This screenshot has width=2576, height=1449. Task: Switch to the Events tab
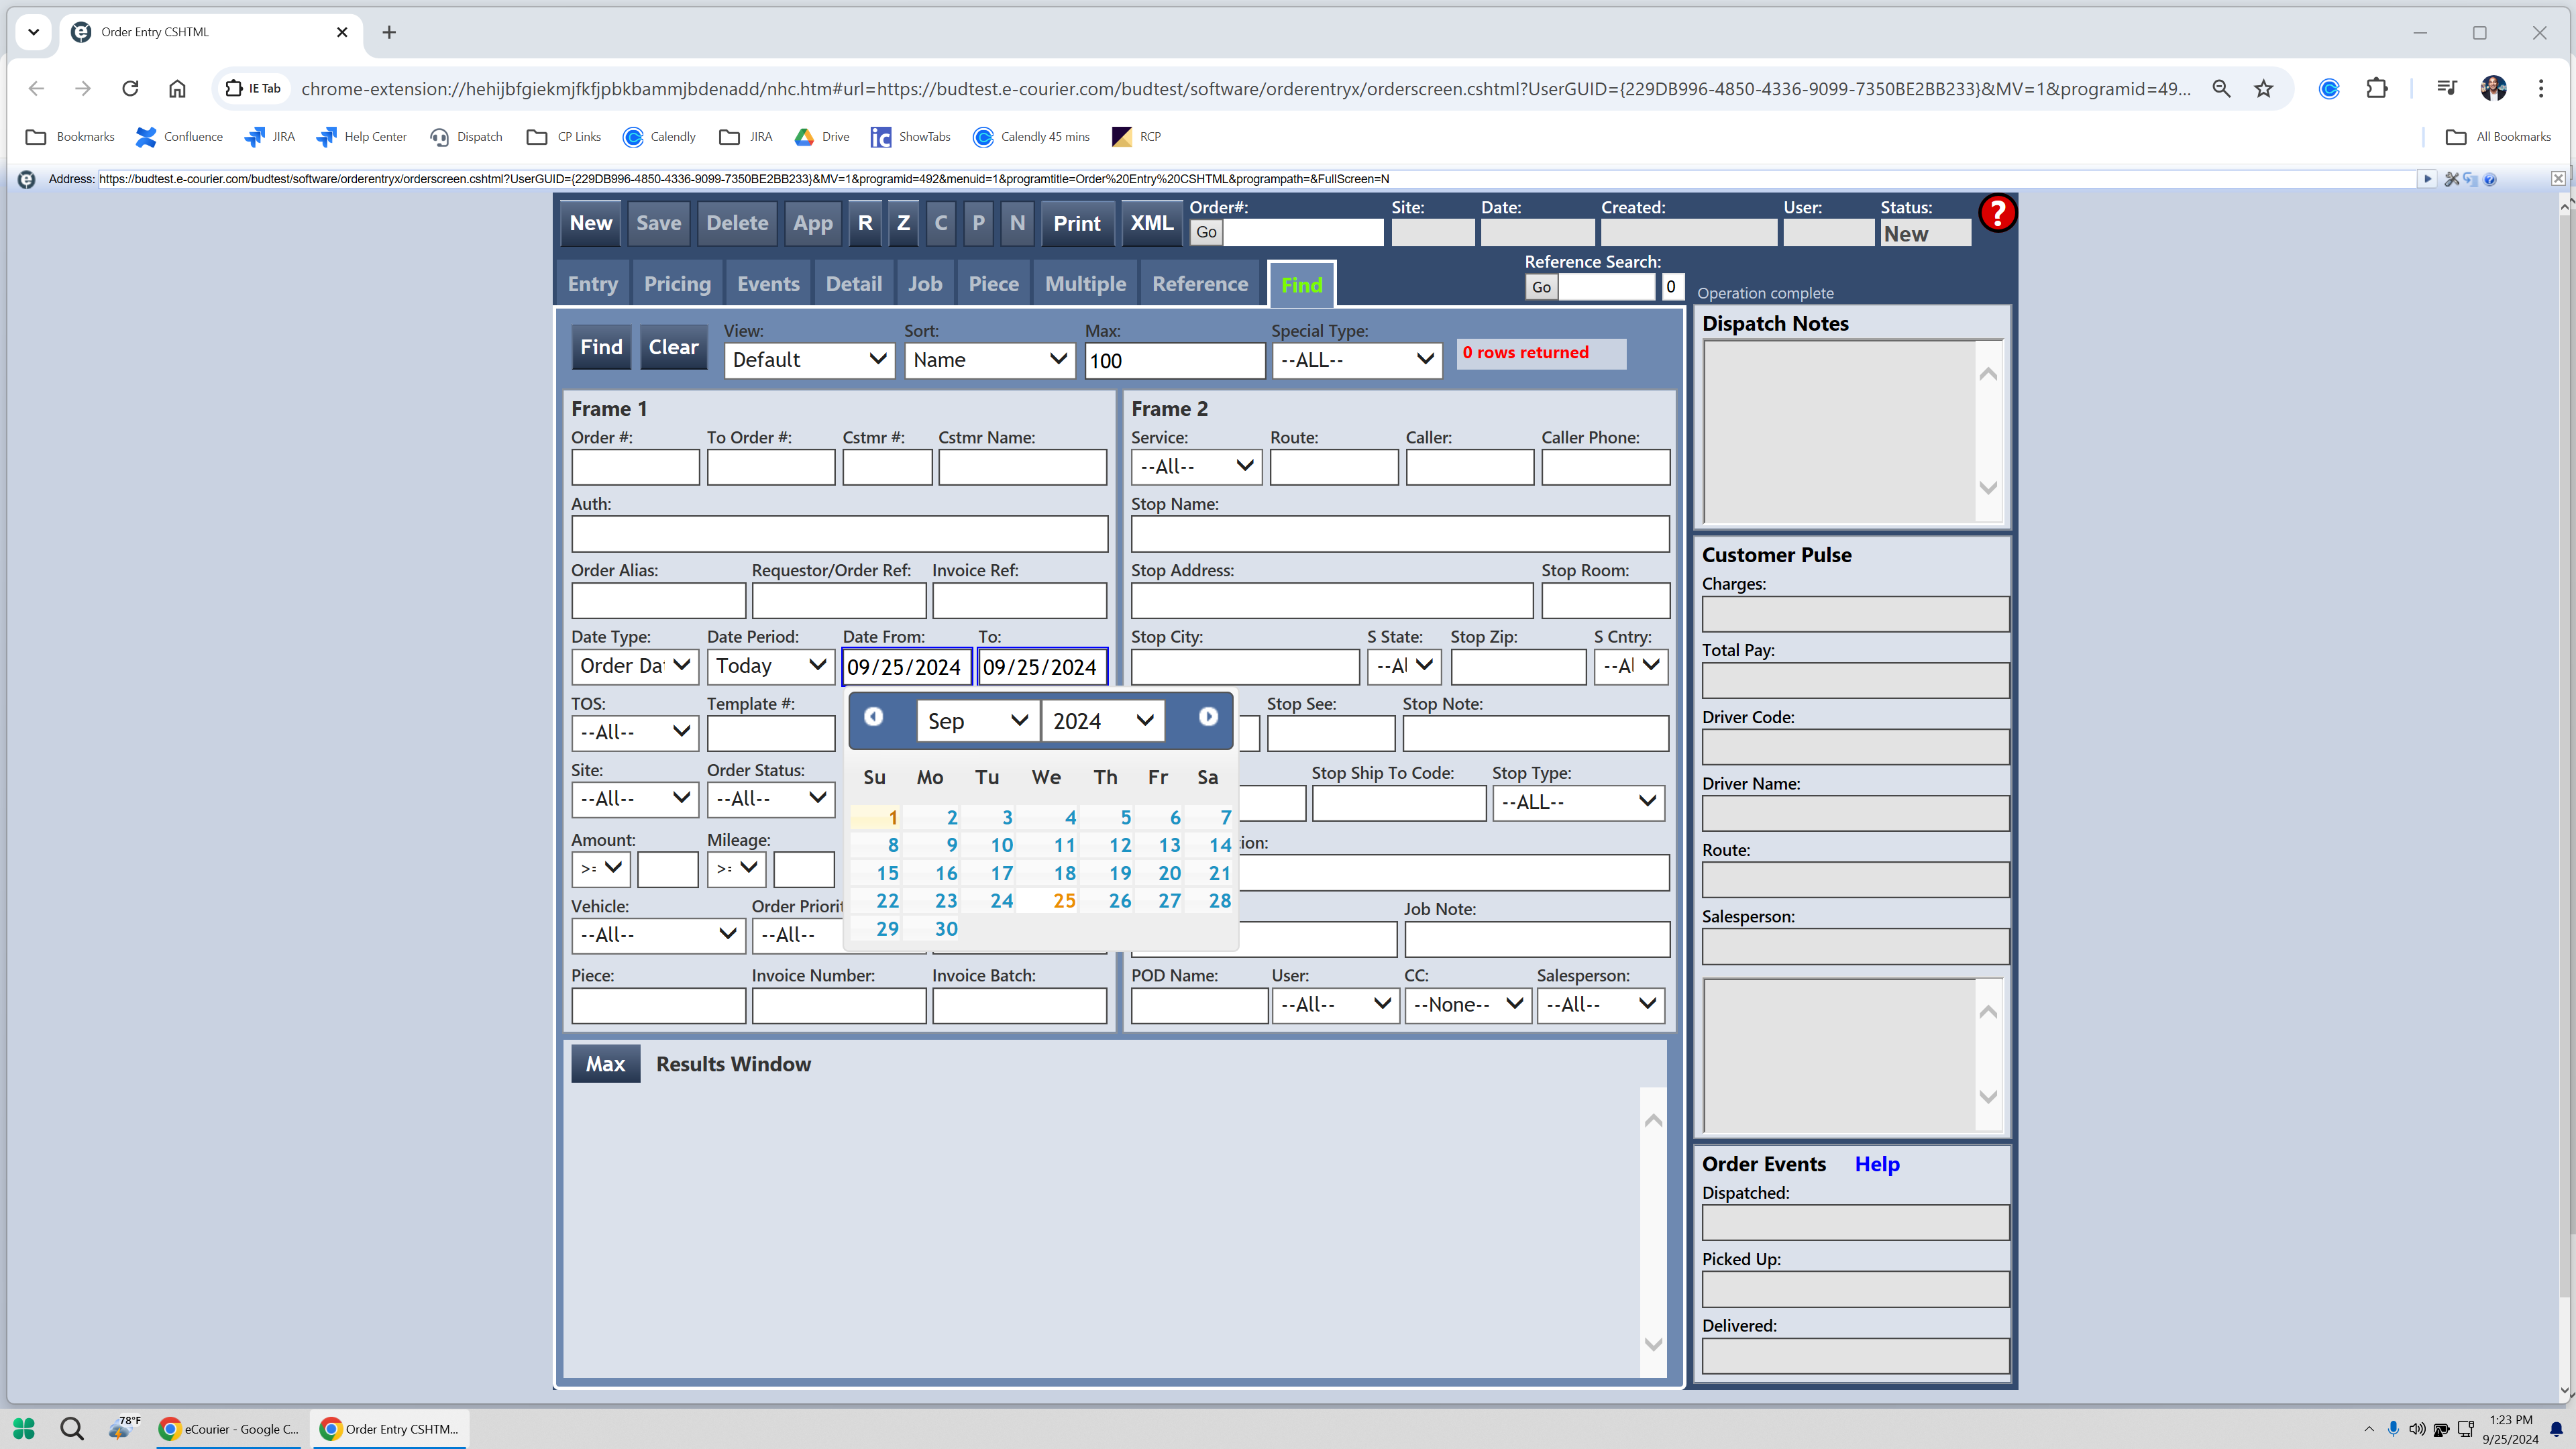(768, 284)
